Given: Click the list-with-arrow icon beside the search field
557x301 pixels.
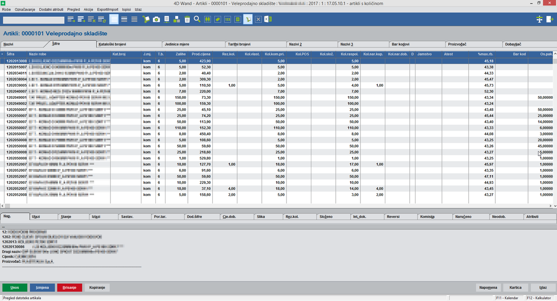Looking at the screenshot, I should (71, 19).
